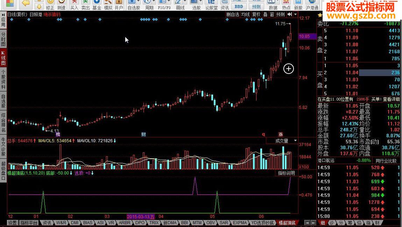Open 自选股 sidebar tab
The width and height of the screenshot is (402, 227).
(3, 102)
